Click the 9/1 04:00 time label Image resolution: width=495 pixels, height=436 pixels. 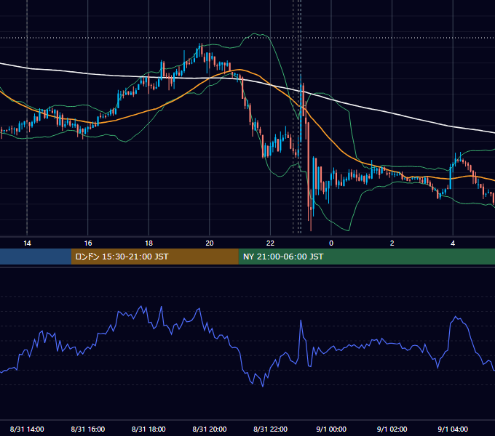(x=453, y=429)
